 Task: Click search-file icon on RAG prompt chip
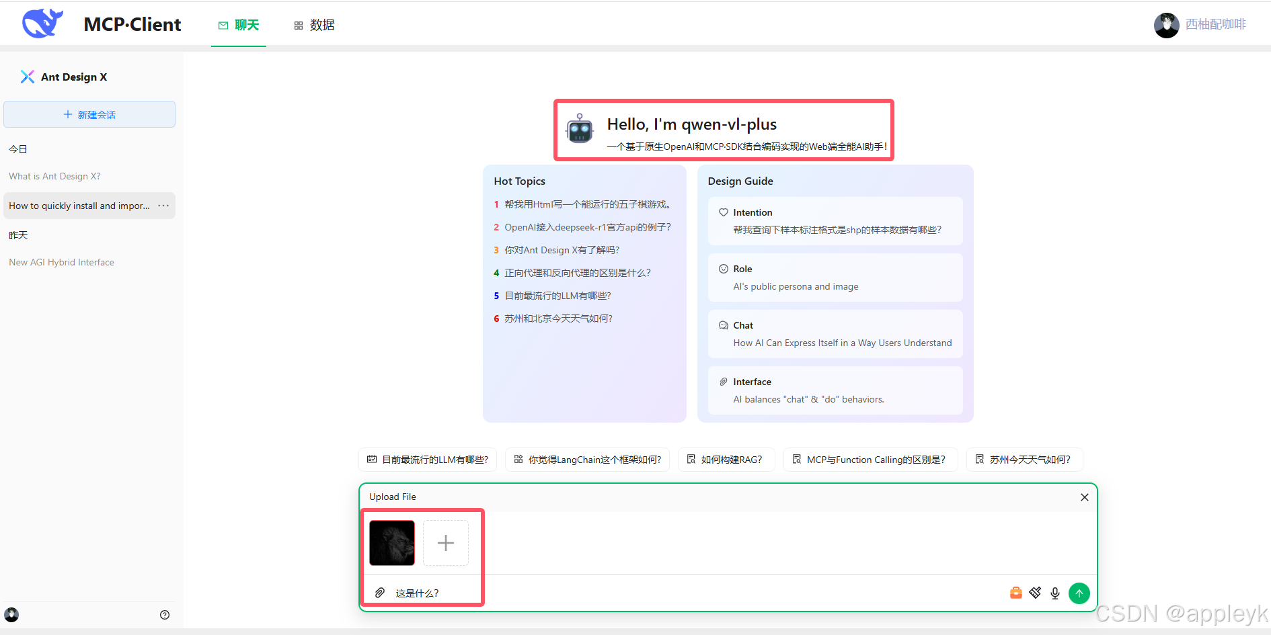tap(691, 459)
